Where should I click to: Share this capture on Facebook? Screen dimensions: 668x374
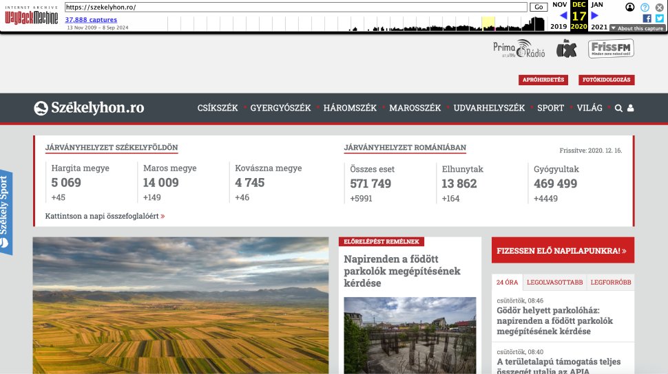coord(647,19)
